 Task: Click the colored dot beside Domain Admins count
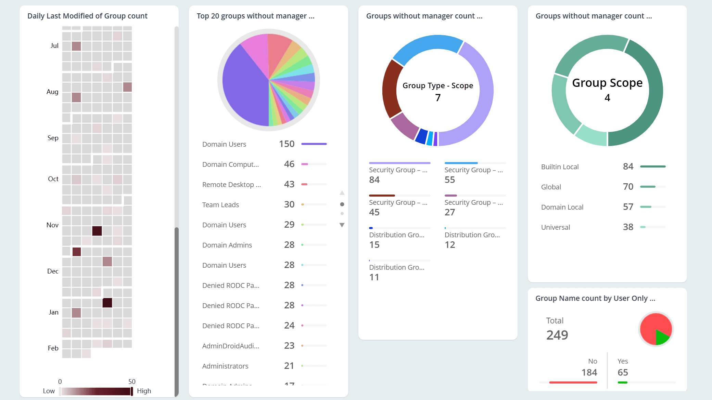pos(302,245)
